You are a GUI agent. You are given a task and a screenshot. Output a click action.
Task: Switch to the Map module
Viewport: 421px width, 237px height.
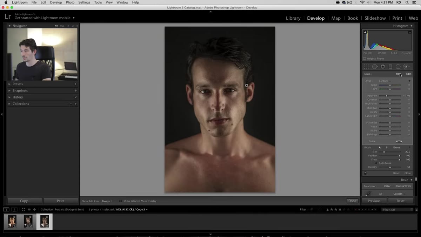pyautogui.click(x=336, y=18)
